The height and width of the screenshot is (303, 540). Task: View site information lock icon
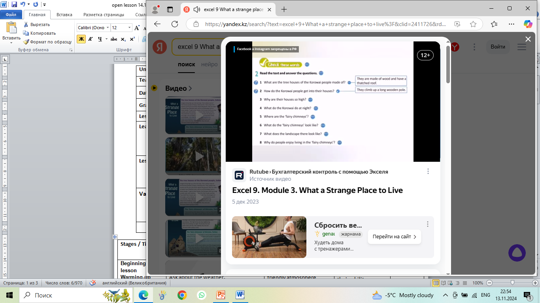coord(196,24)
